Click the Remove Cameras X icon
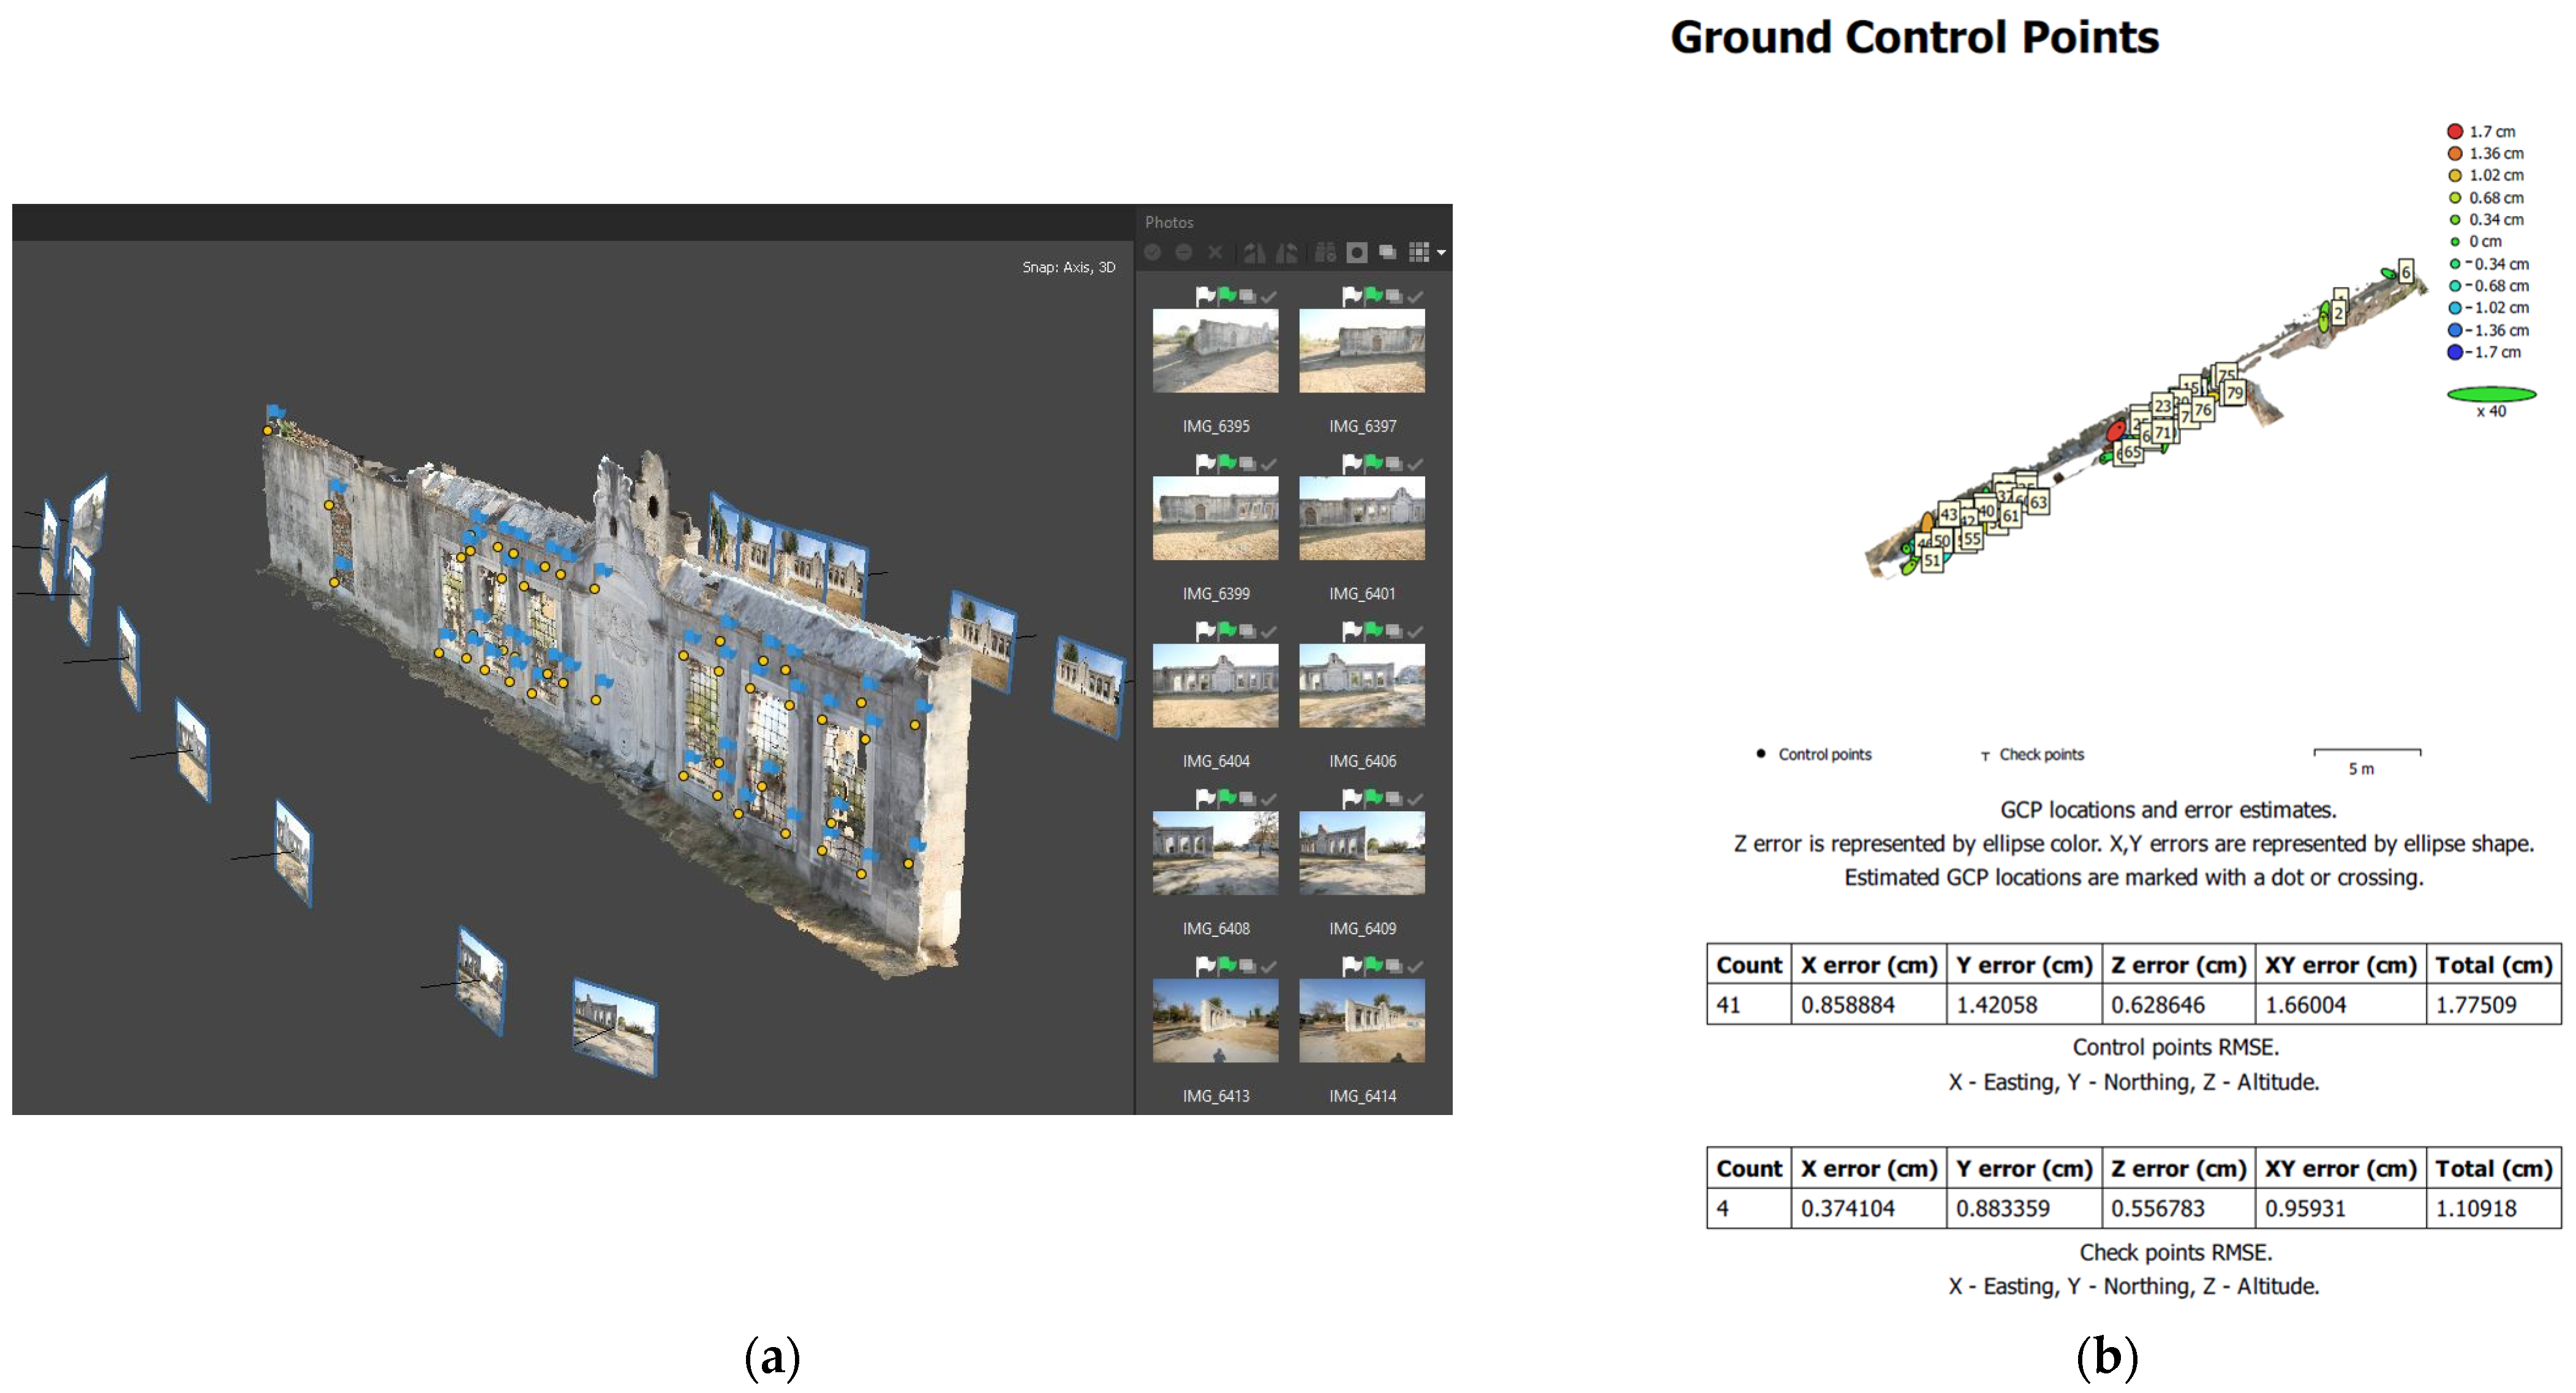Viewport: 2576px width, 1393px height. click(x=1215, y=253)
